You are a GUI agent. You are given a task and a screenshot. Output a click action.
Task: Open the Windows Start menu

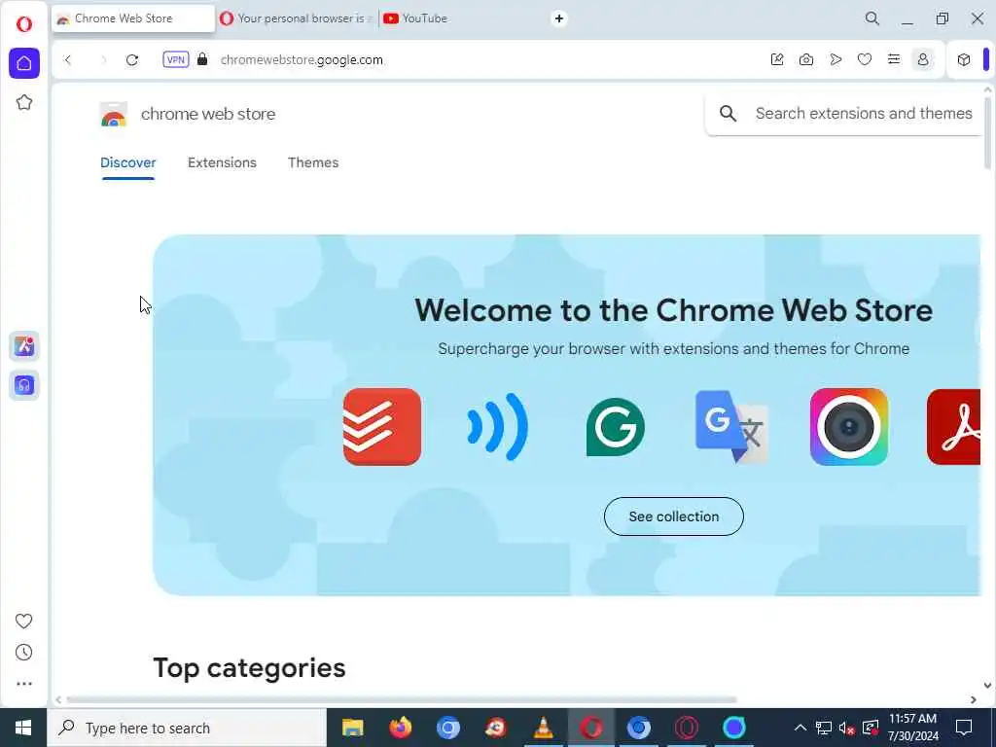(x=23, y=728)
